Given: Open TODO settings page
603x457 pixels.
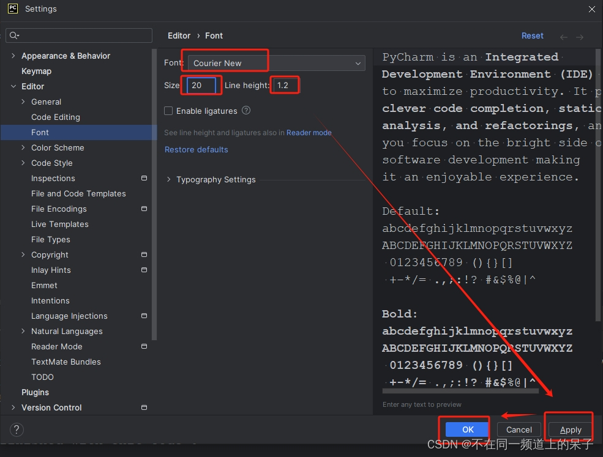Looking at the screenshot, I should 42,377.
